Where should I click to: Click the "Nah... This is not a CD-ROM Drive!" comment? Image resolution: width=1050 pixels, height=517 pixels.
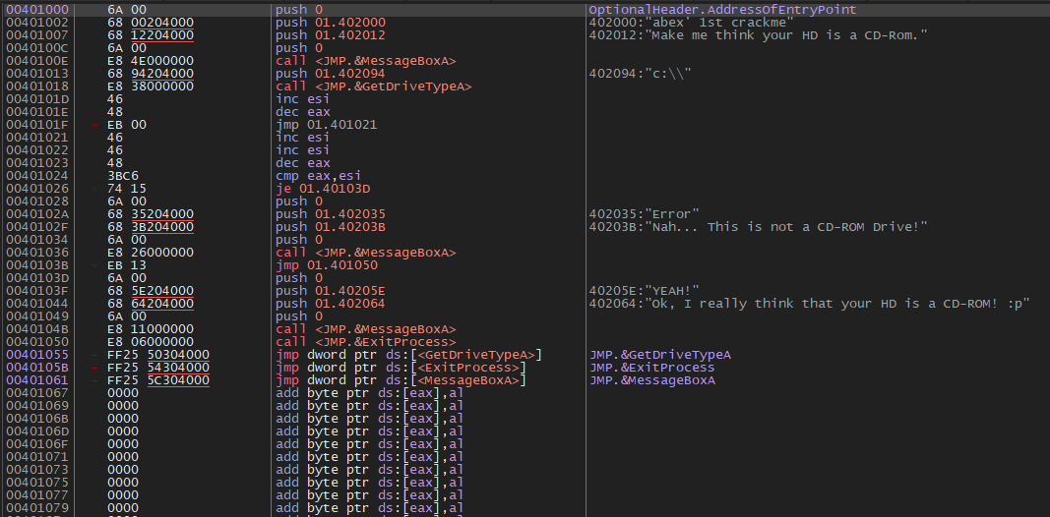coord(759,227)
